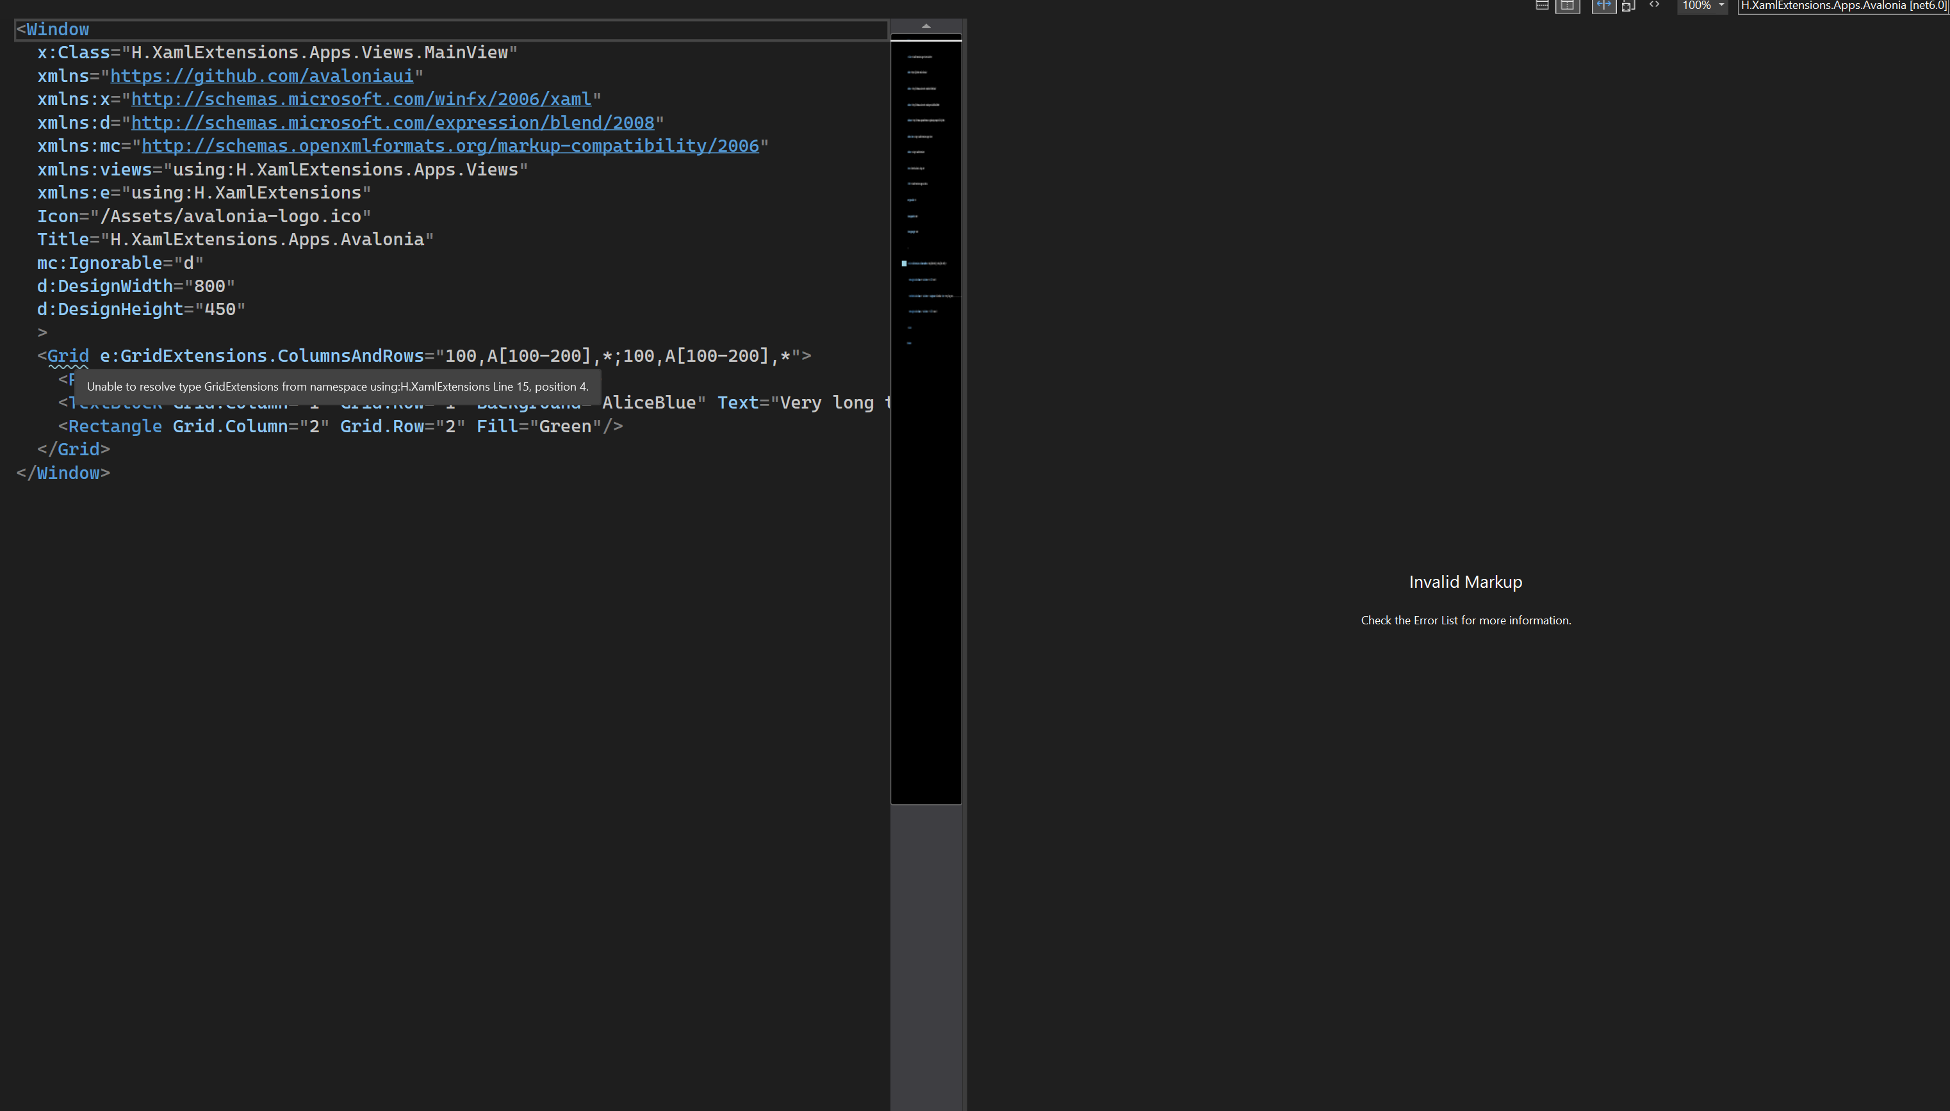Image resolution: width=1950 pixels, height=1111 pixels.
Task: Click the Rectangle element tag in code
Action: pos(115,426)
